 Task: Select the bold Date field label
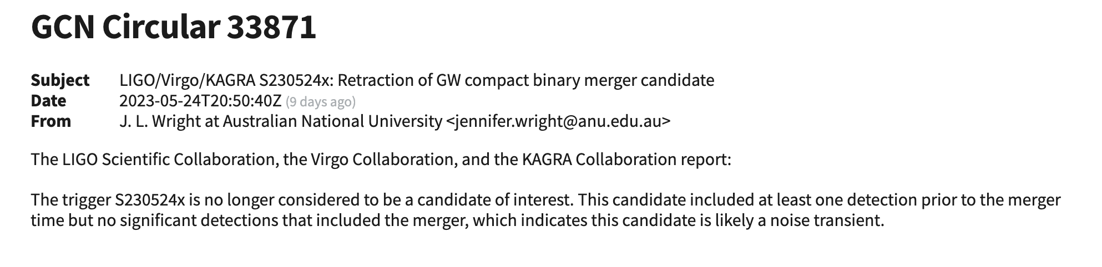(48, 101)
